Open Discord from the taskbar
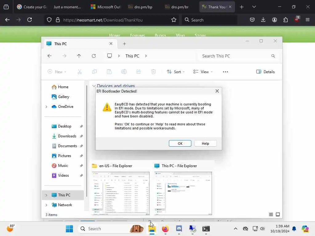The image size is (315, 236). click(179, 229)
